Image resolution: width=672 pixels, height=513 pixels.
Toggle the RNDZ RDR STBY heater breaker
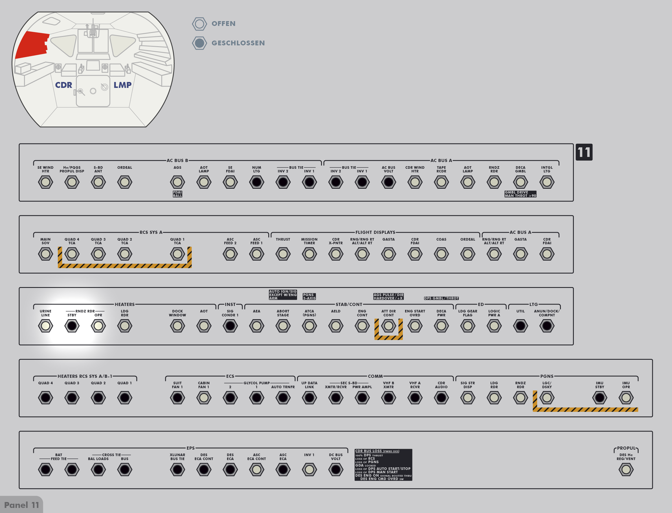click(72, 326)
